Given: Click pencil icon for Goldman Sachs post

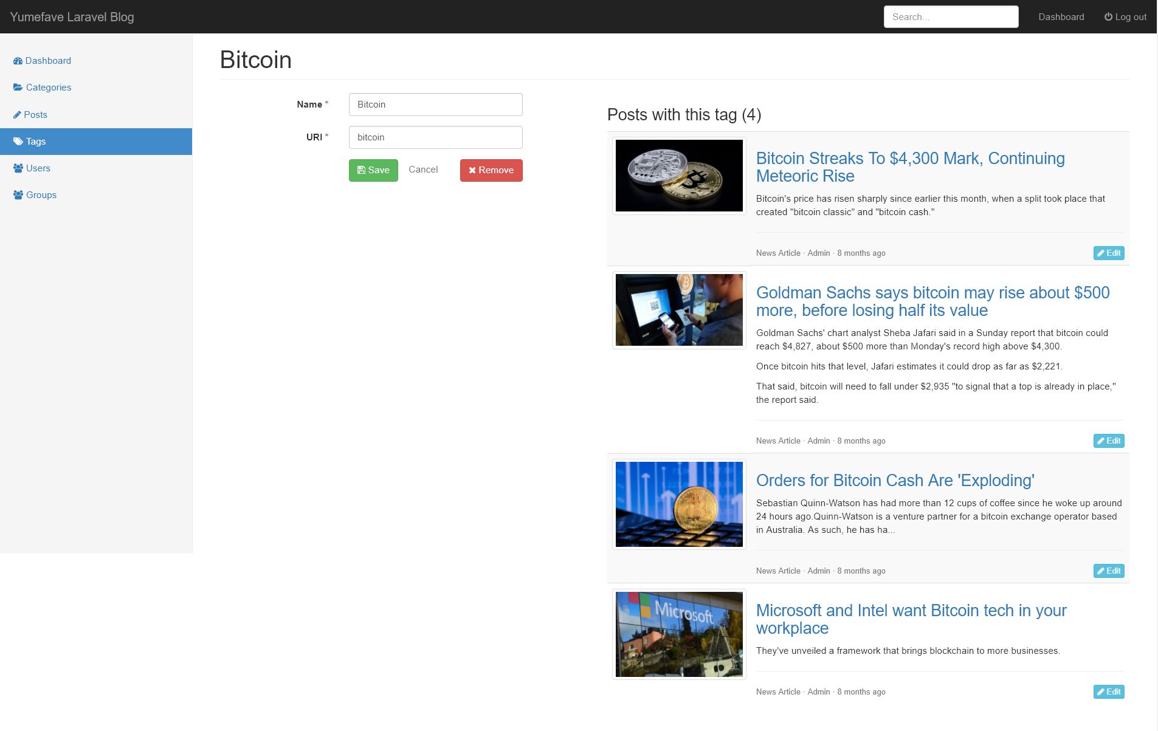Looking at the screenshot, I should pos(1101,441).
